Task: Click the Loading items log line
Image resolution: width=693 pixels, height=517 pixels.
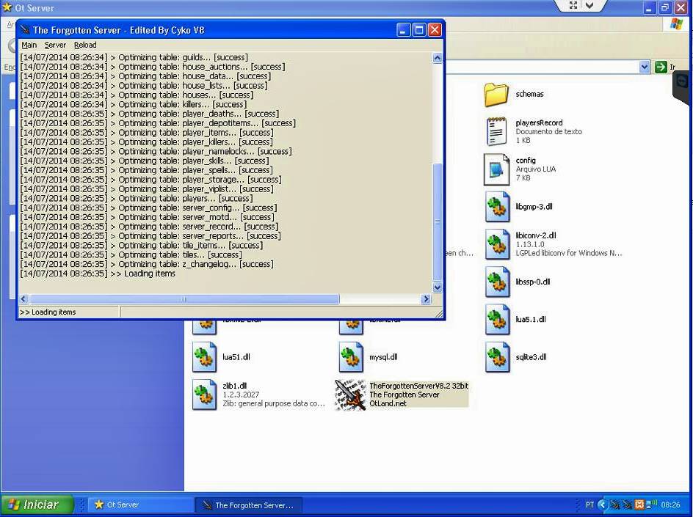Action: tap(98, 274)
